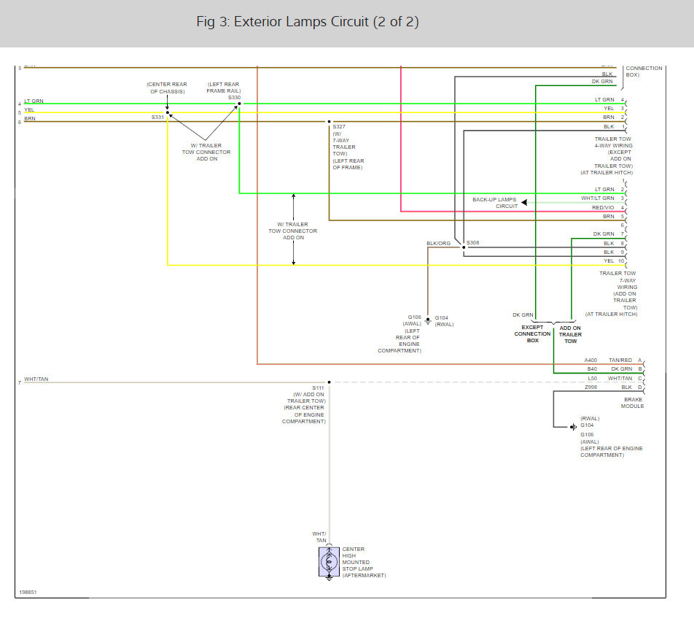
Task: Click the 'G106 (AWAL)' label left of ground symbol
Action: click(413, 320)
